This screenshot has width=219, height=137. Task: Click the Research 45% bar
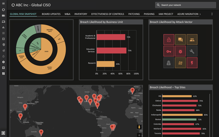click(106, 64)
